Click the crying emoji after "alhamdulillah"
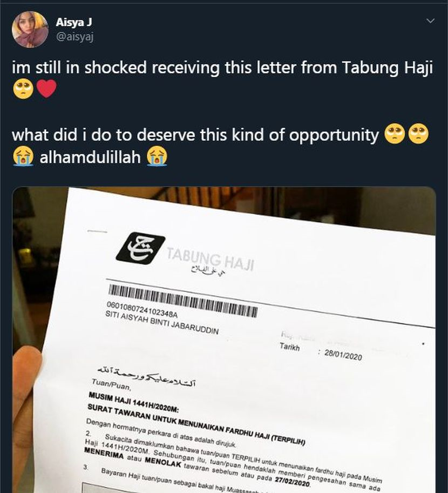448x493 pixels. [157, 156]
